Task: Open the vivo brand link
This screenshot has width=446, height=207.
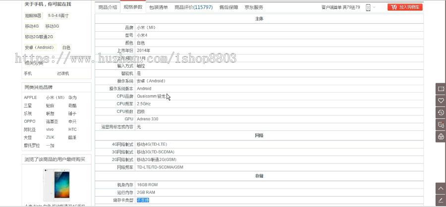Action: tap(50, 129)
